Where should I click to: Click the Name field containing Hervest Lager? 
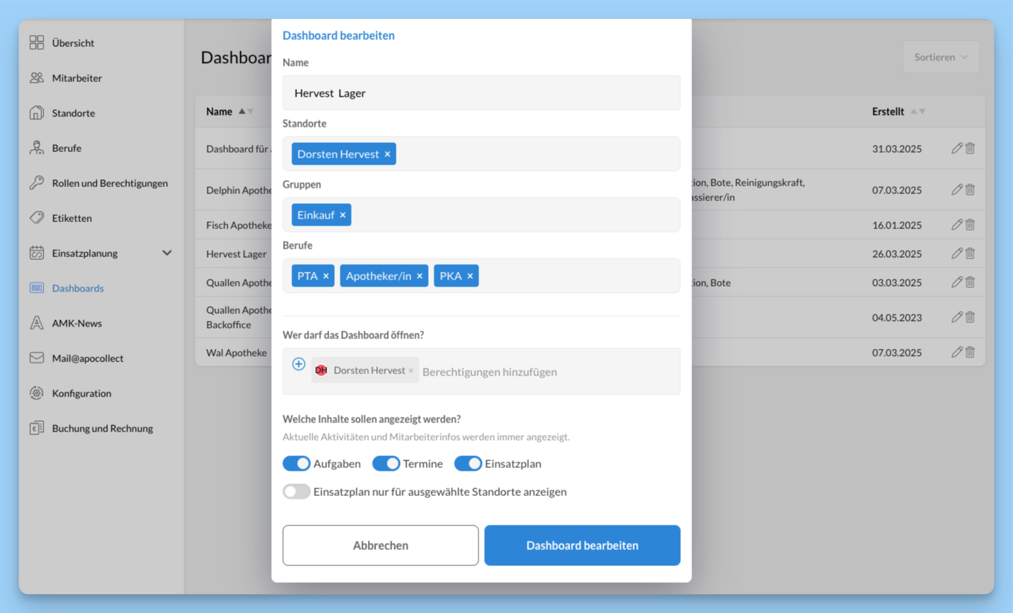(481, 93)
